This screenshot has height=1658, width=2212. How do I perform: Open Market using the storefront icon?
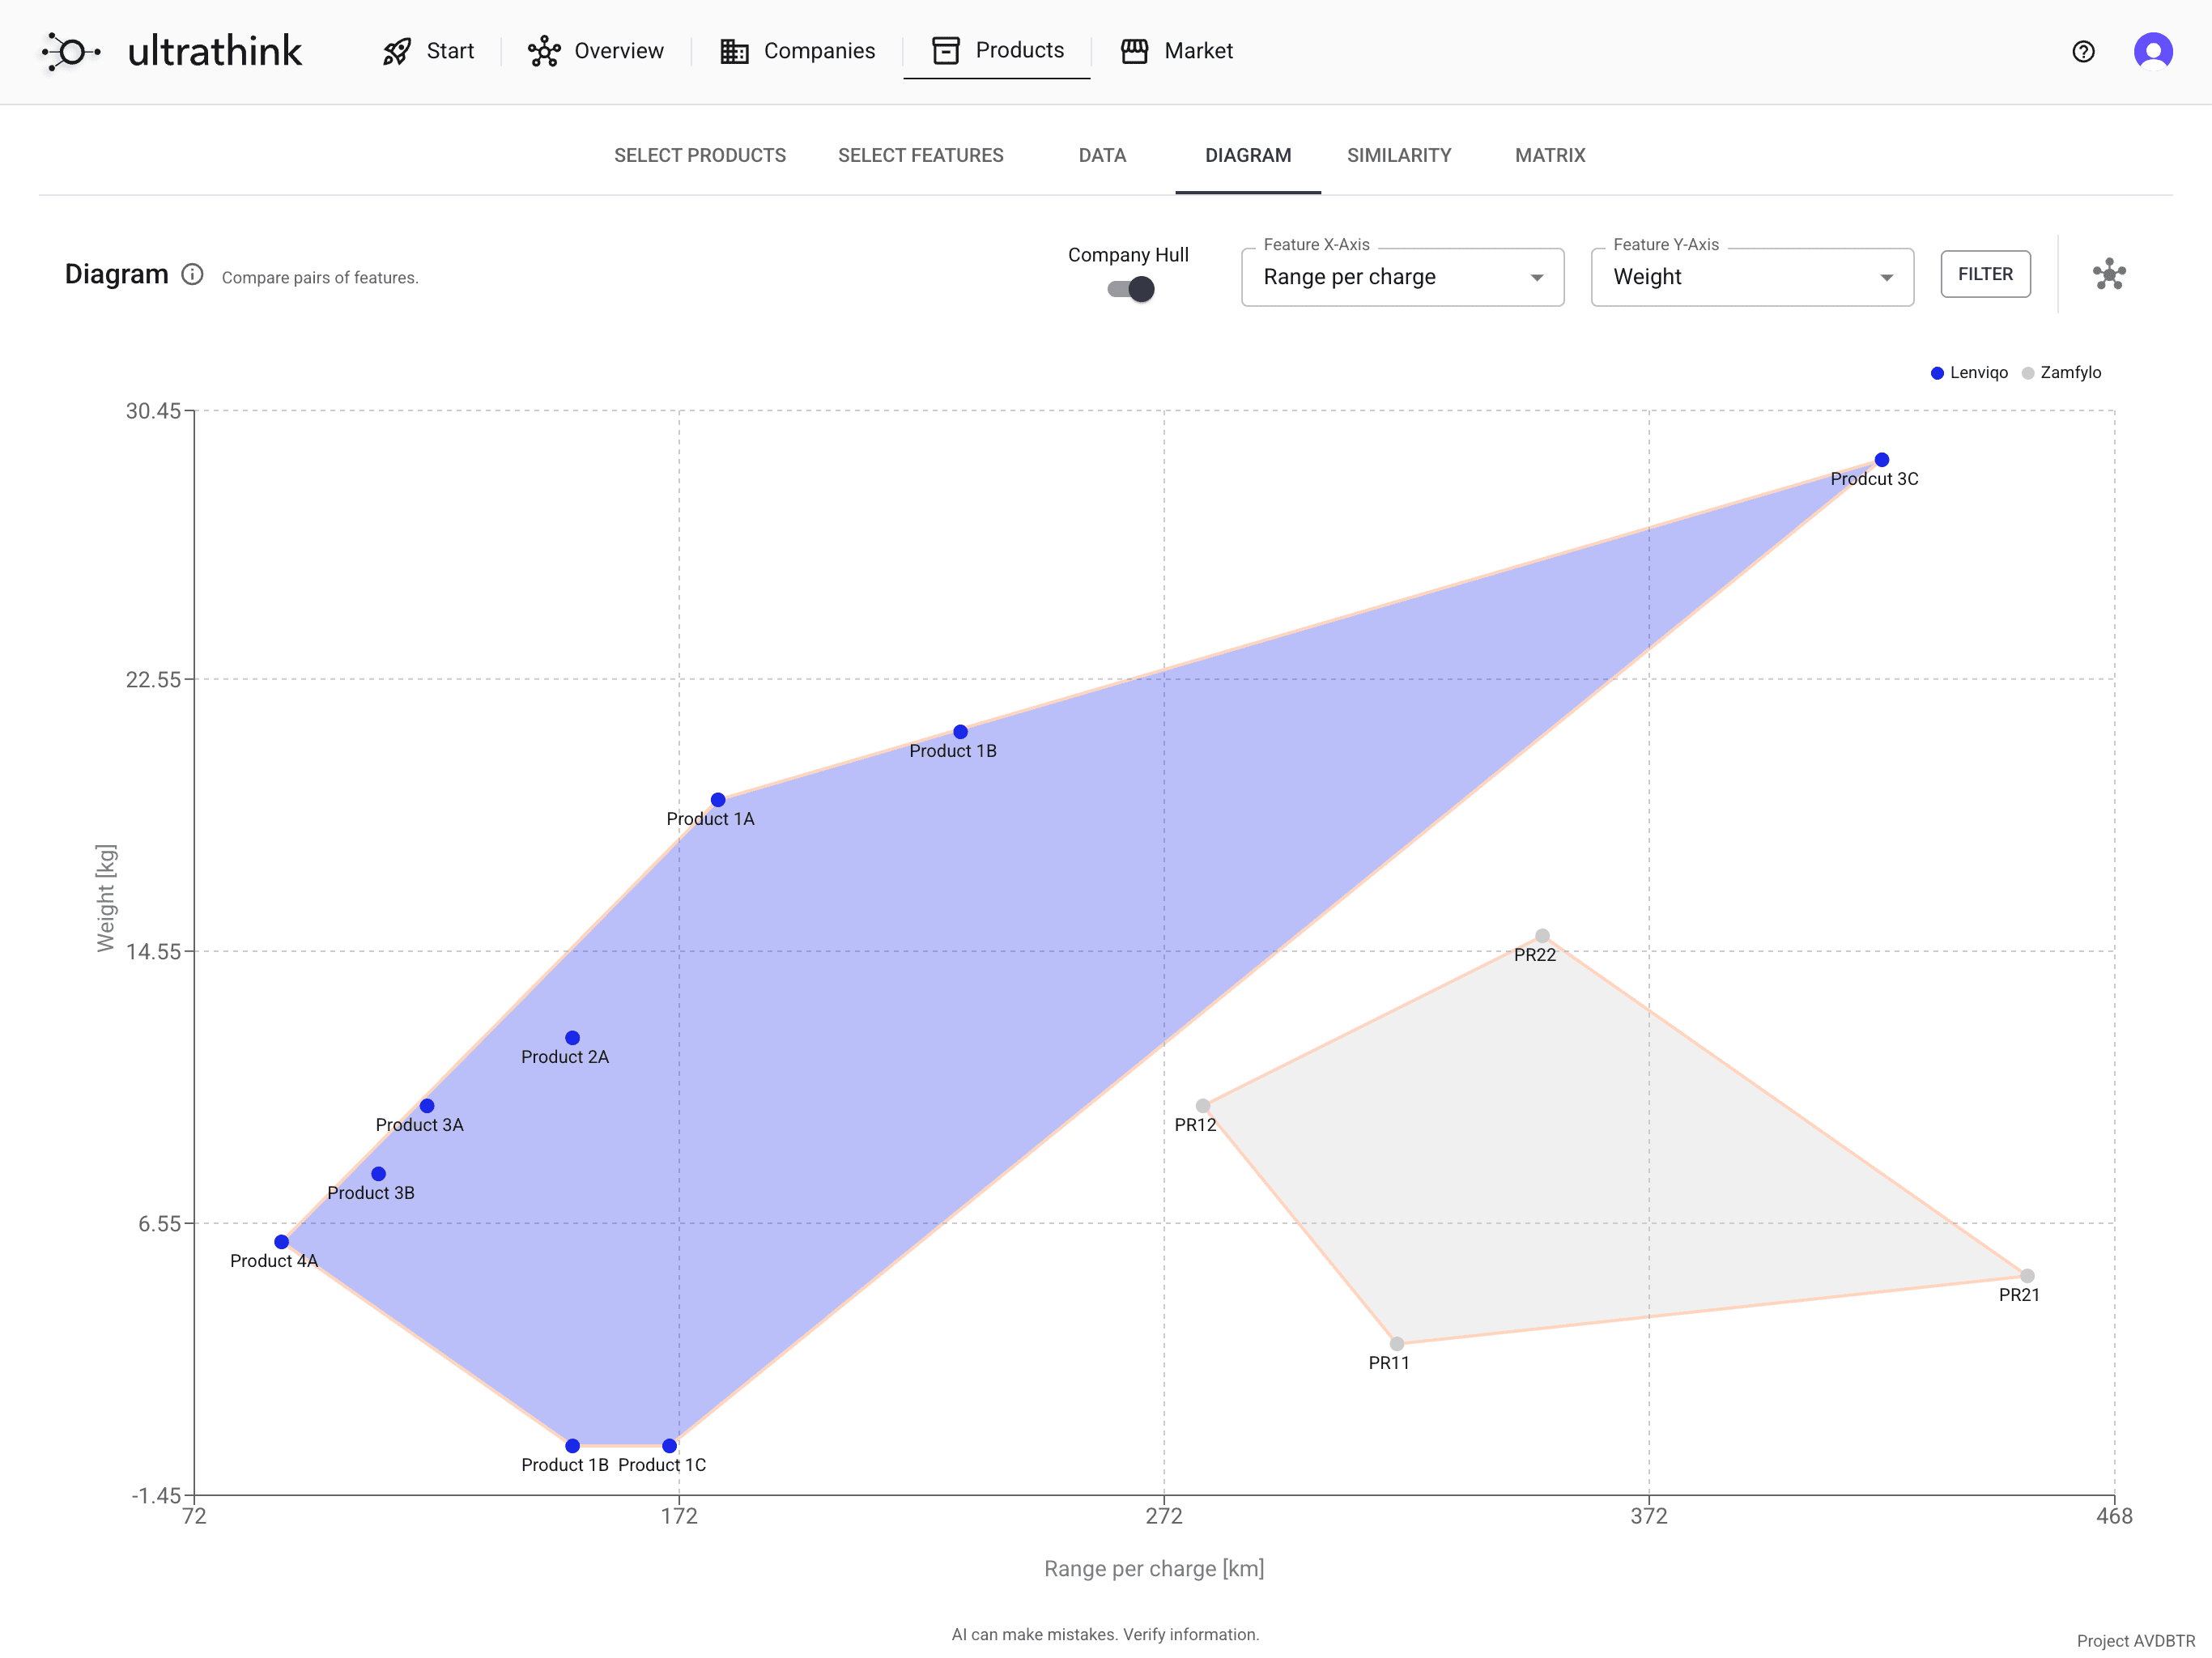1136,51
